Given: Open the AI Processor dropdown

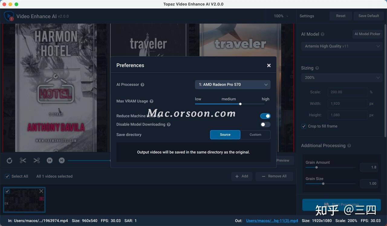Looking at the screenshot, I should [233, 85].
